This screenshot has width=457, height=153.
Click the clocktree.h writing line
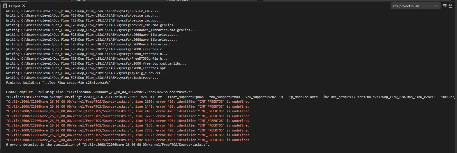click(82, 78)
